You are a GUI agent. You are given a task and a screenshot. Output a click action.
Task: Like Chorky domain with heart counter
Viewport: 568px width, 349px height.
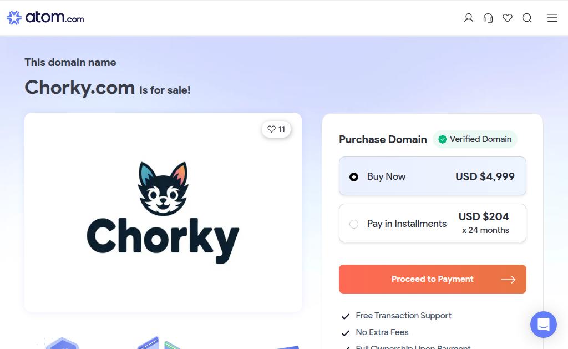[276, 129]
